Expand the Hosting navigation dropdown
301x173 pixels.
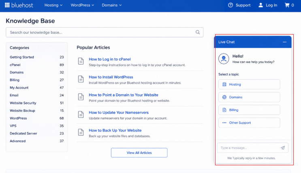pos(53,5)
